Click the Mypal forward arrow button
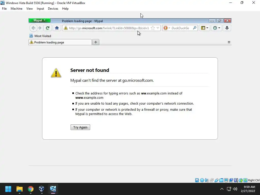Viewport: 260px width, 195px height. coord(40,28)
